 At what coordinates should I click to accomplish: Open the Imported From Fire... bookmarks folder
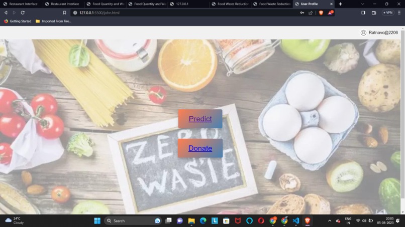pyautogui.click(x=53, y=21)
